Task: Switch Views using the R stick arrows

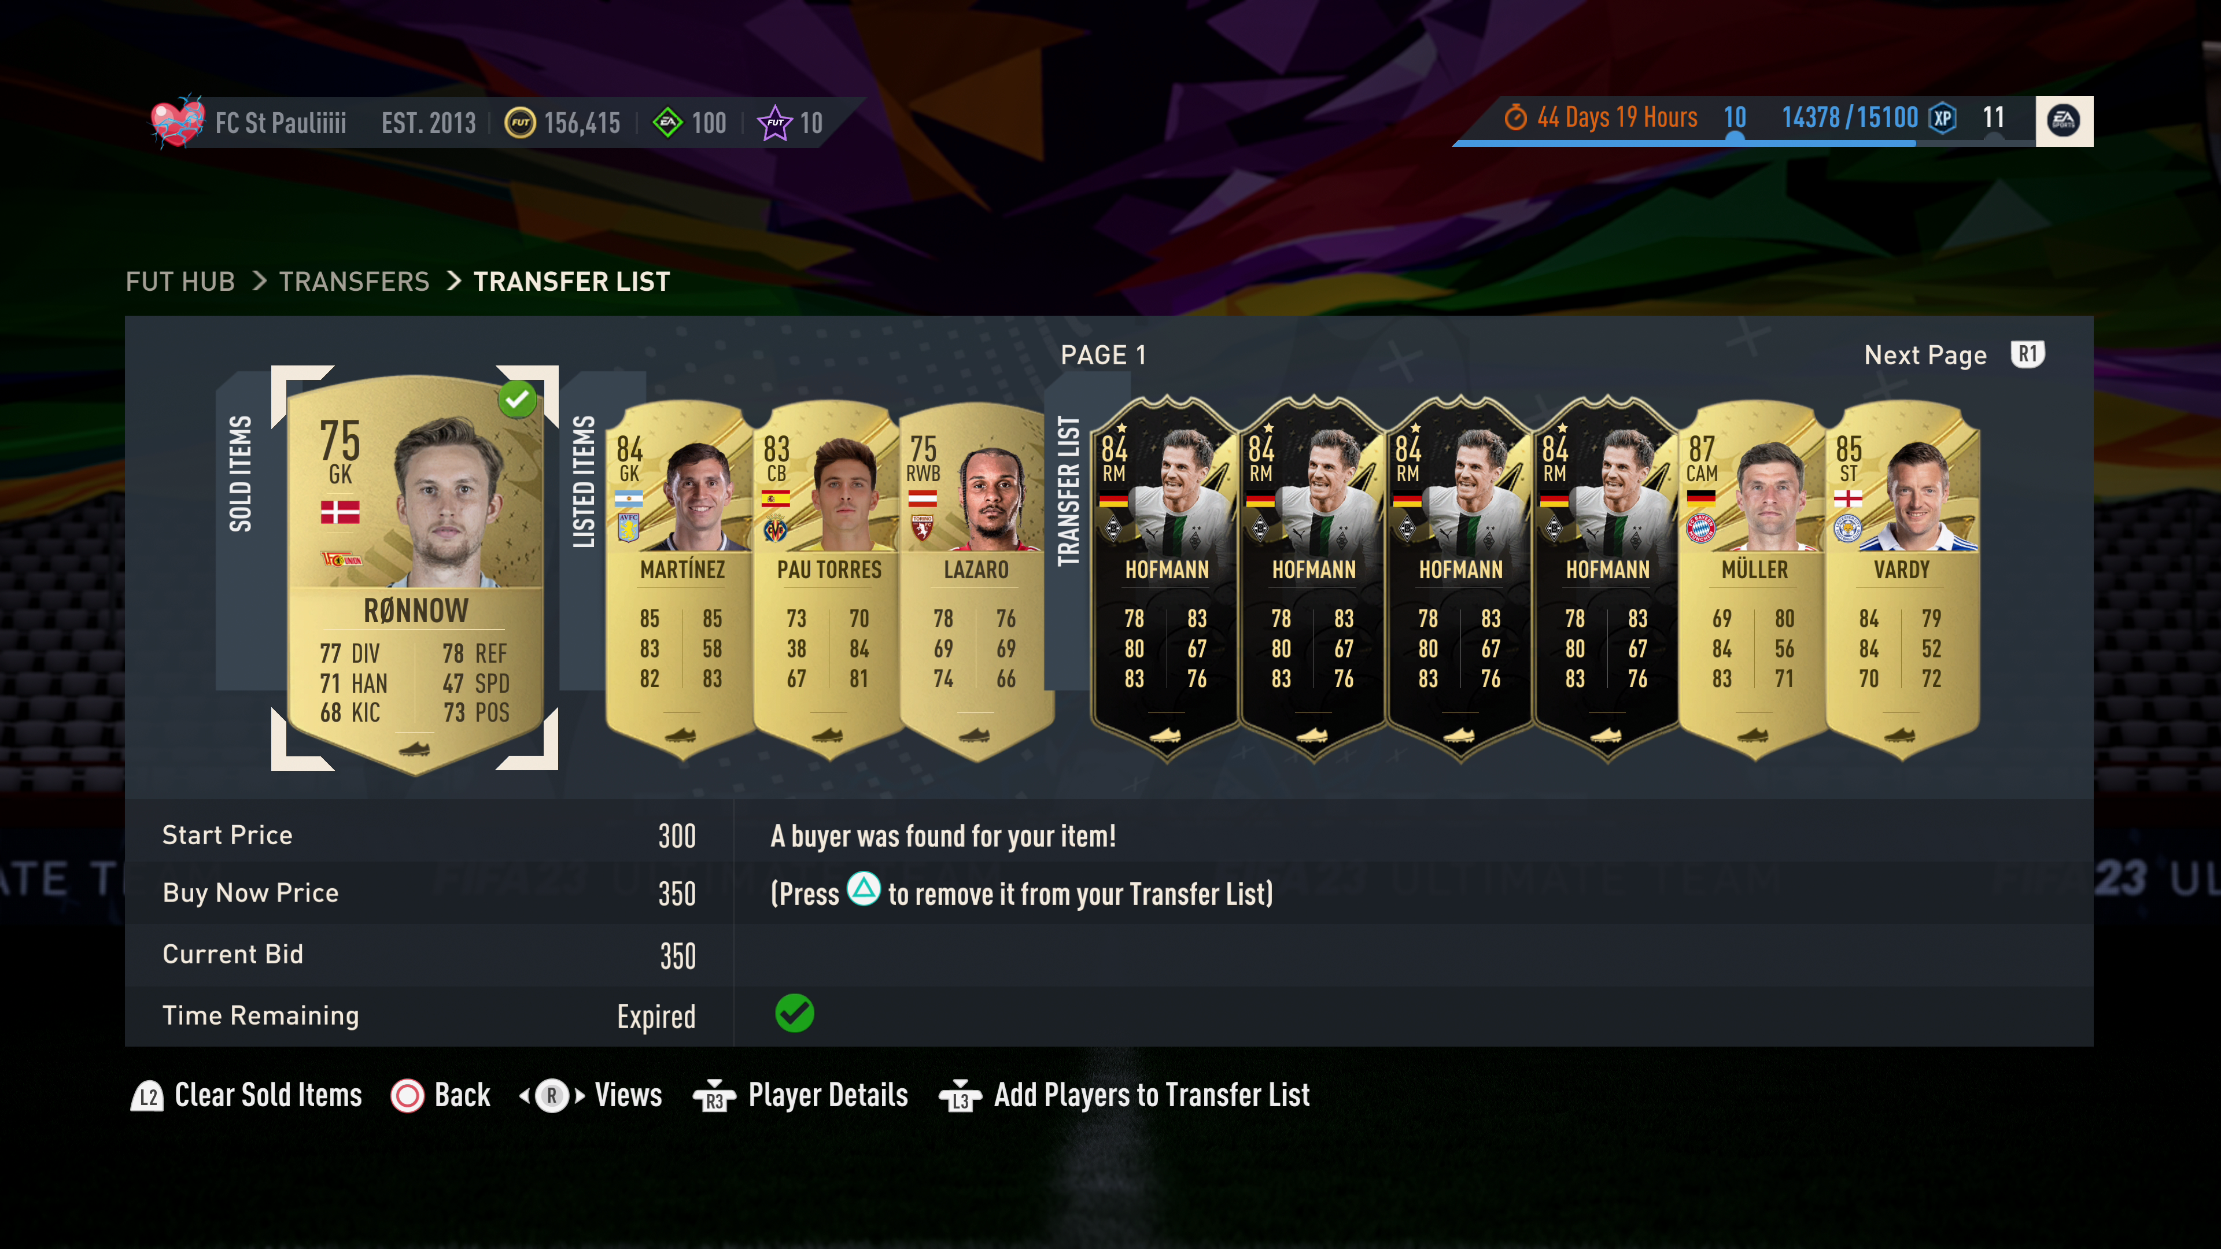Action: coord(552,1096)
